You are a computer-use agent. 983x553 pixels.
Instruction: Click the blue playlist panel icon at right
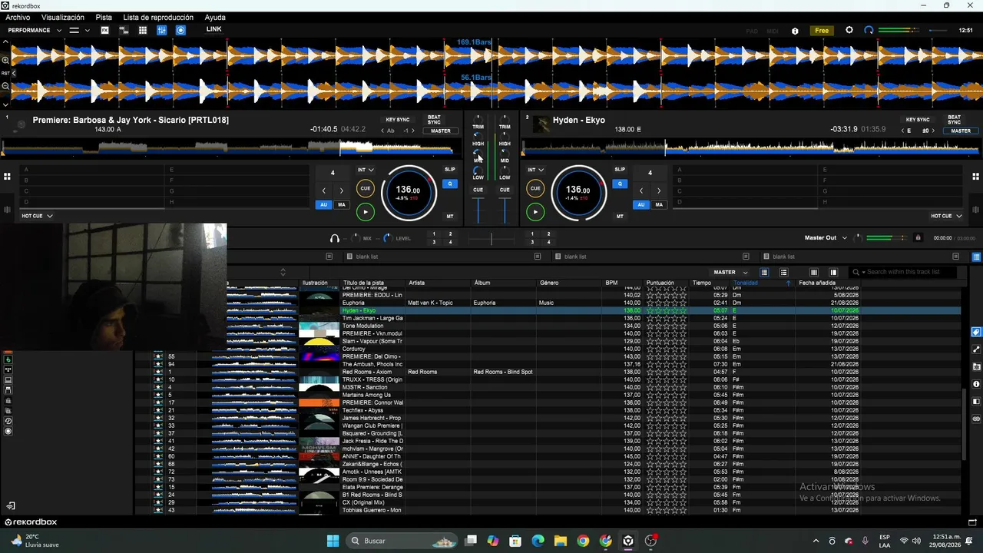point(976,257)
